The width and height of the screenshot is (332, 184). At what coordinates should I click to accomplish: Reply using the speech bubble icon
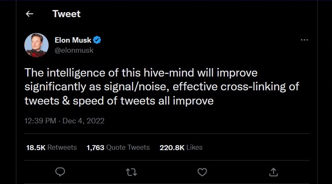pyautogui.click(x=60, y=171)
